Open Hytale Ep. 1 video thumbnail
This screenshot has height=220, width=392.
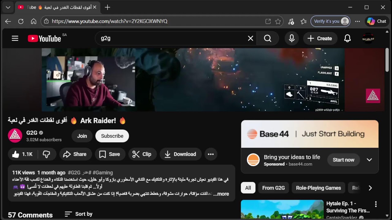pos(282,210)
